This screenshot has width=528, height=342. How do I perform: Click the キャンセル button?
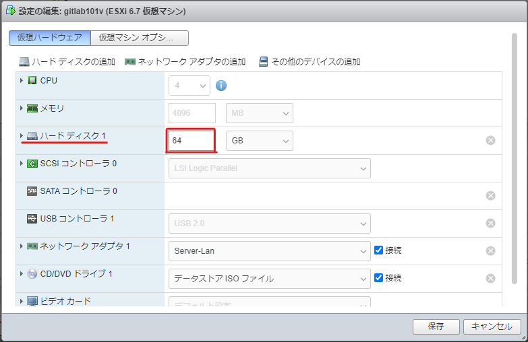(492, 327)
